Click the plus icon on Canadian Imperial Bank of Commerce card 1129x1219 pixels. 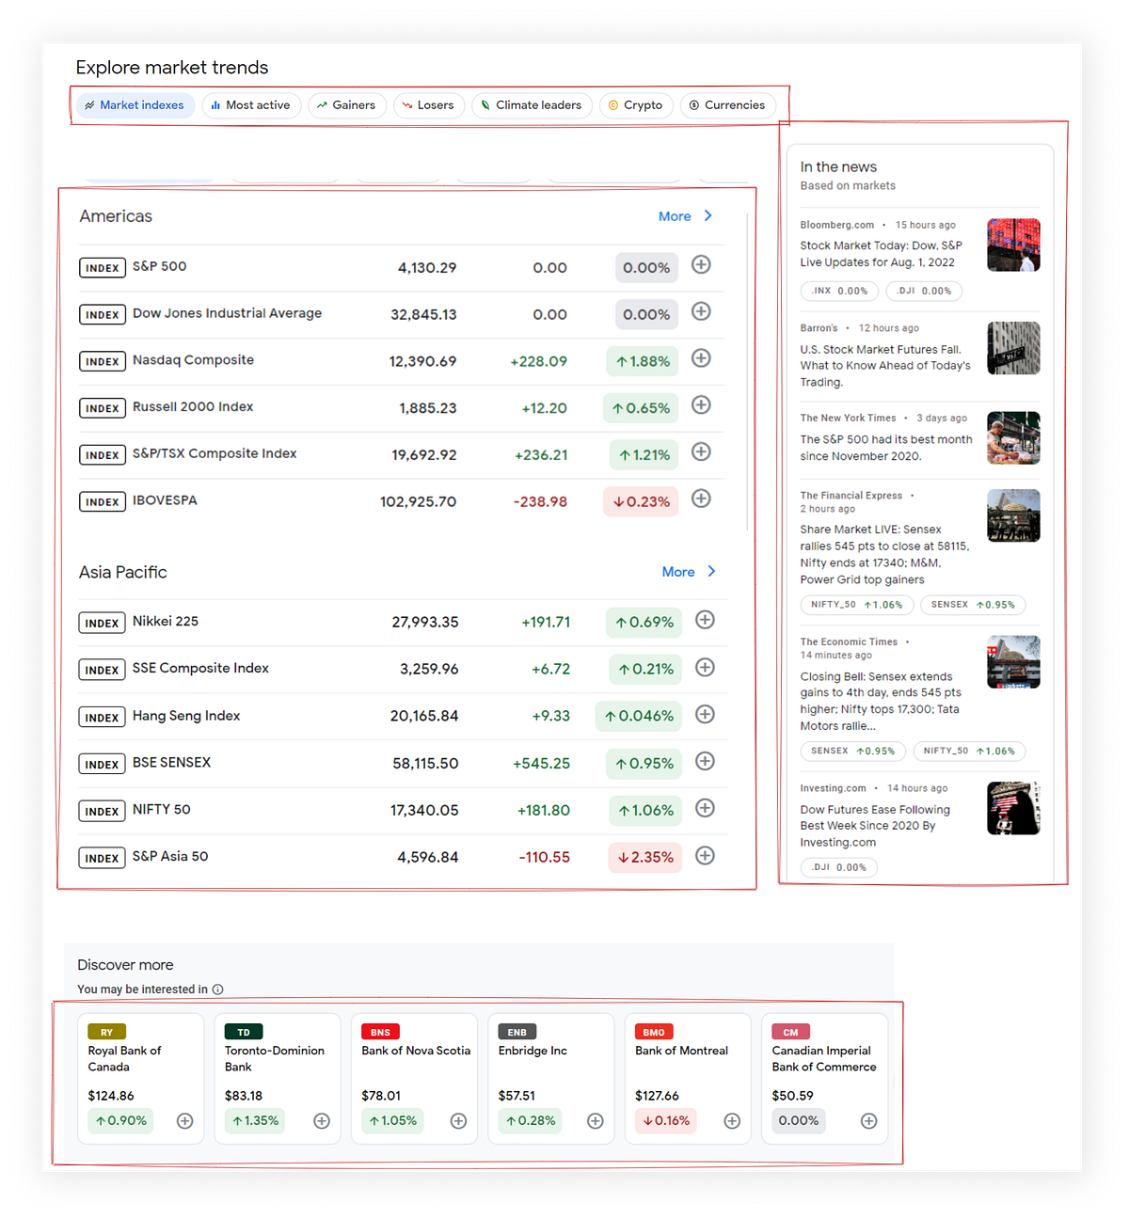coord(868,1120)
